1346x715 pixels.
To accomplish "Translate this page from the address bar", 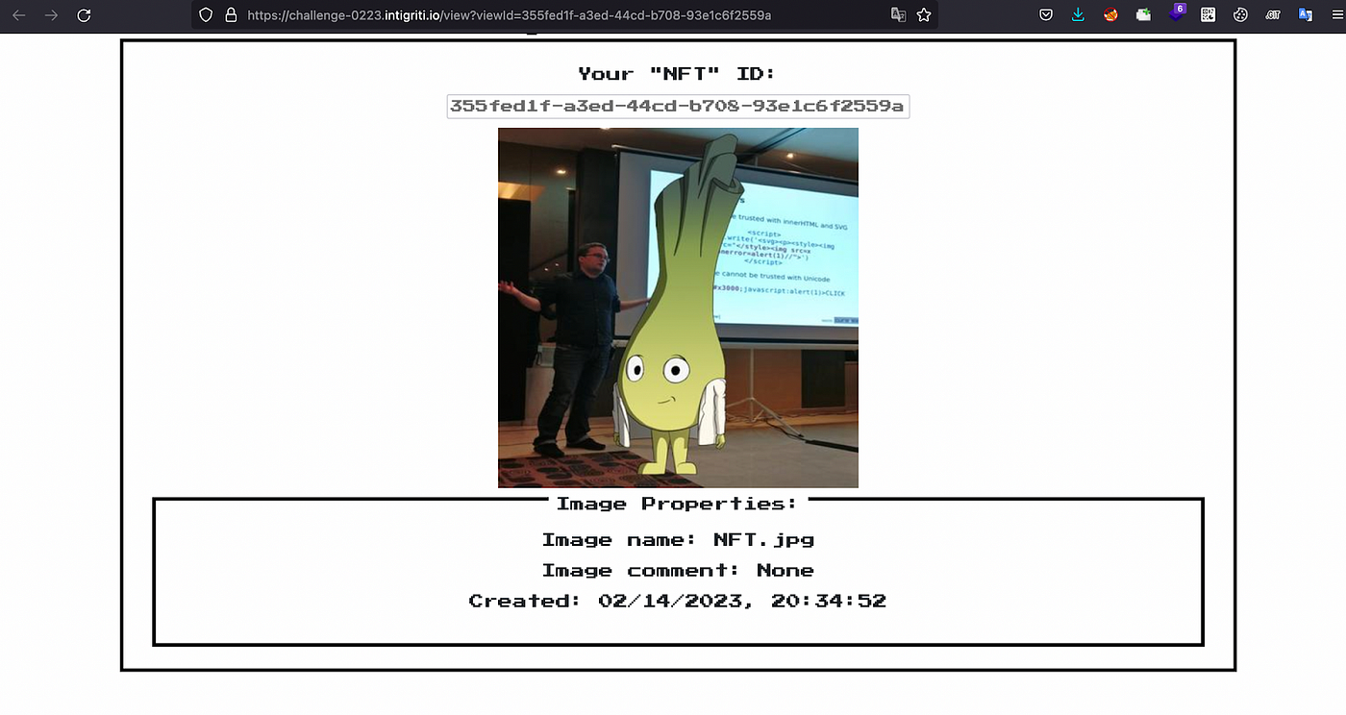I will pos(898,15).
